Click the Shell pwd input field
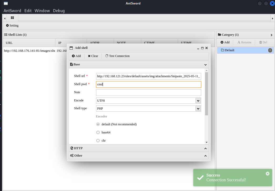 point(149,84)
